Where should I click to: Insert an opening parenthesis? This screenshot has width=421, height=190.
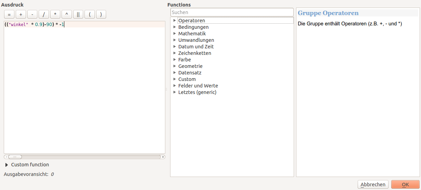tap(90, 14)
